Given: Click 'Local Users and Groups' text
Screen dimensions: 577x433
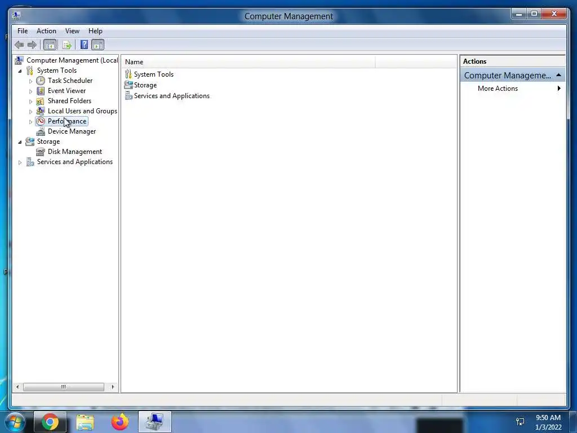Looking at the screenshot, I should coord(82,111).
